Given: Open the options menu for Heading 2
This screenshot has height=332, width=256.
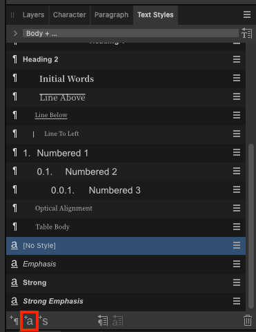Looking at the screenshot, I should click(x=237, y=59).
